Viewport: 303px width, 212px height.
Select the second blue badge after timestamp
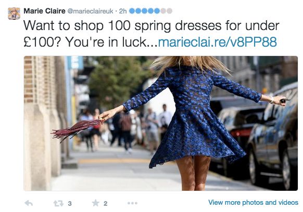coord(138,11)
